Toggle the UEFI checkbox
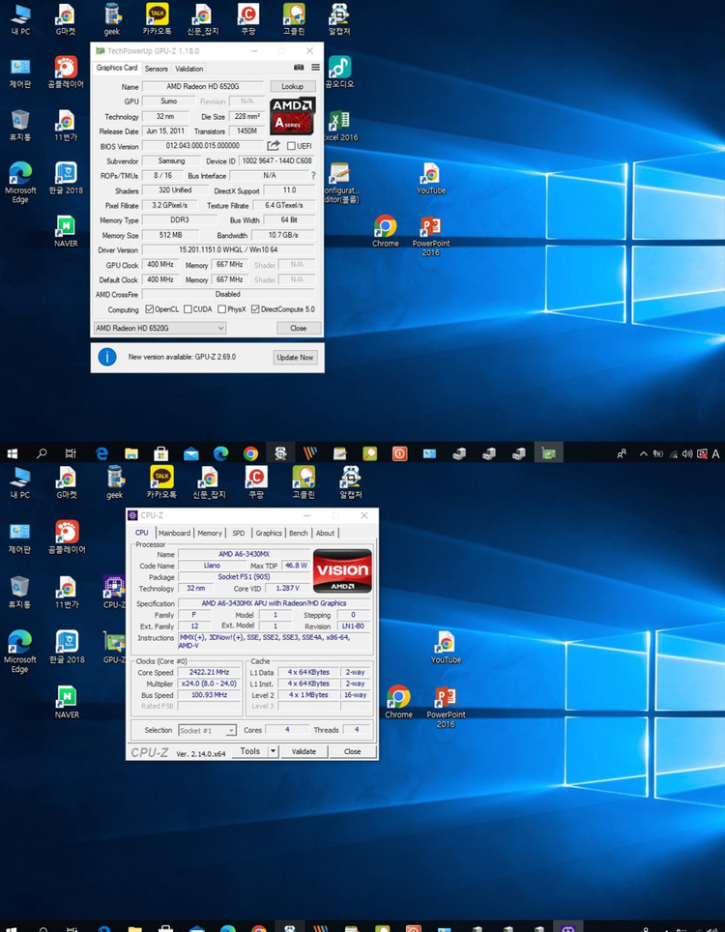The width and height of the screenshot is (725, 932). click(x=291, y=146)
